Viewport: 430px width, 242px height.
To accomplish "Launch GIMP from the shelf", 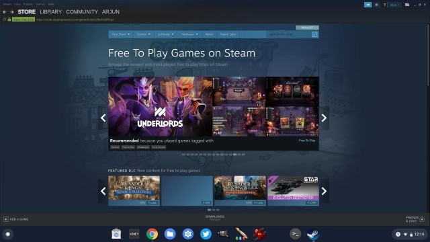I will pyautogui.click(x=224, y=234).
